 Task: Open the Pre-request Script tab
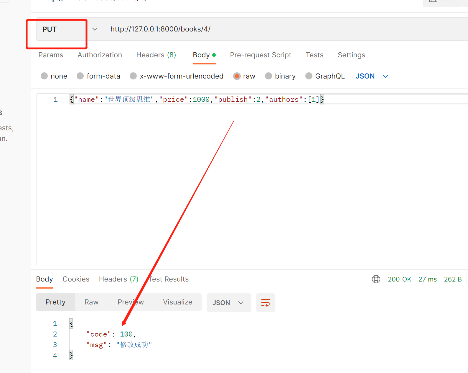pos(261,55)
